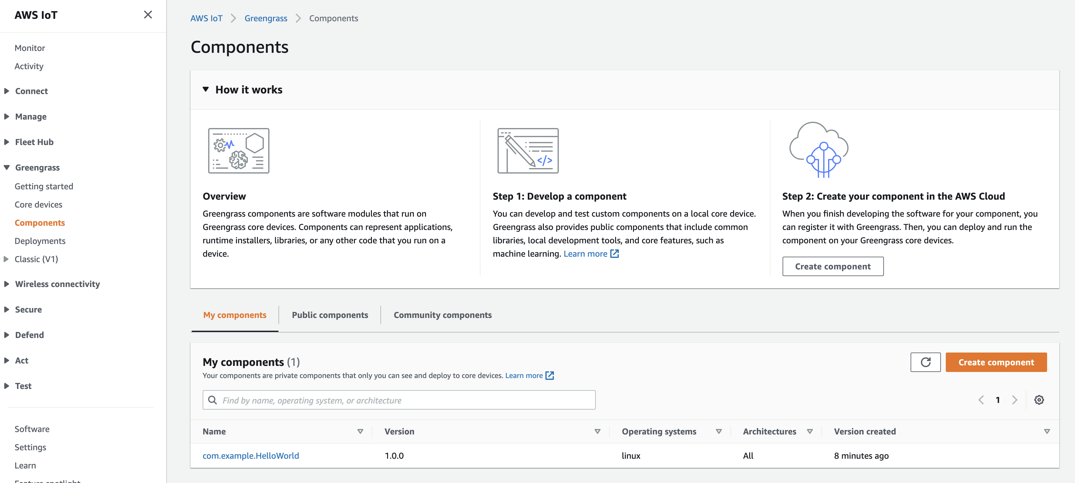Open table preferences gear icon
This screenshot has height=483, width=1075.
[1039, 400]
